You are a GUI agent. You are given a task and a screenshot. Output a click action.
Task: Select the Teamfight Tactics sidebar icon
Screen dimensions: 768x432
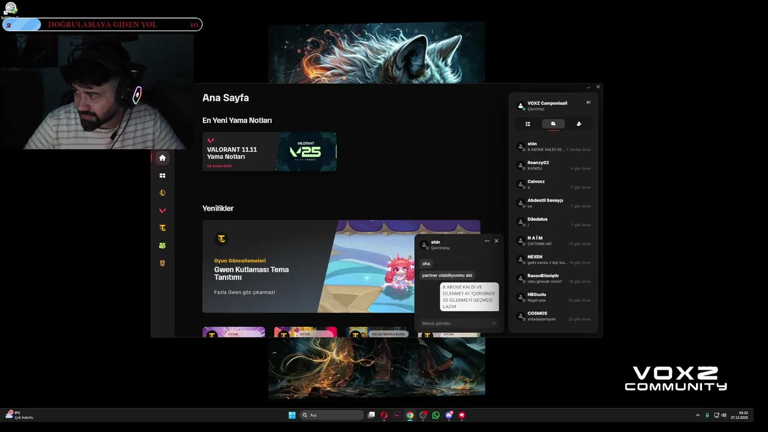[x=162, y=228]
